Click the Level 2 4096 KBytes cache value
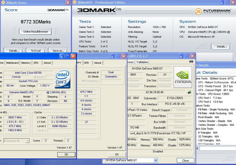 60,126
